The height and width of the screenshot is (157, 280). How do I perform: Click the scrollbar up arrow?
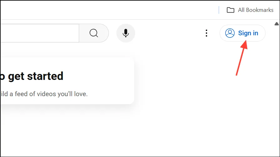tap(277, 24)
